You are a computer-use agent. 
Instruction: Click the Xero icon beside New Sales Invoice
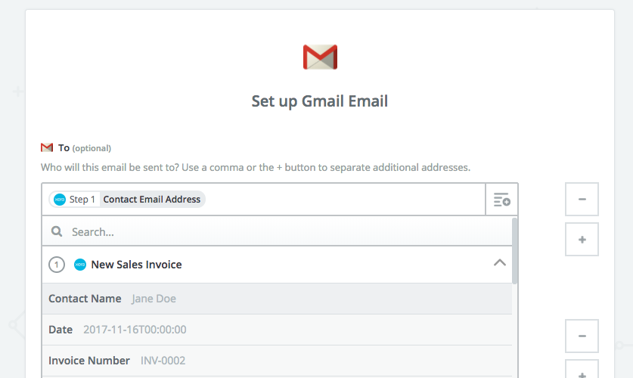tap(80, 265)
